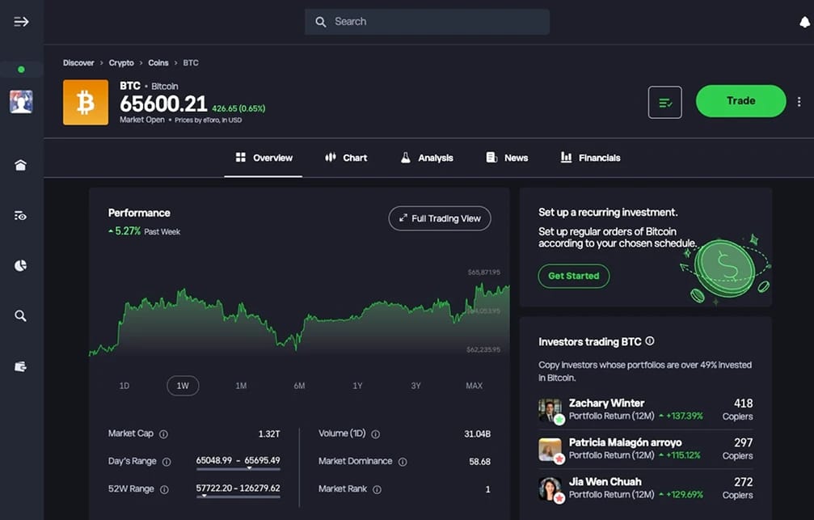Viewport: 814px width, 520px height.
Task: Click the 297 Copiers count
Action: pos(738,449)
